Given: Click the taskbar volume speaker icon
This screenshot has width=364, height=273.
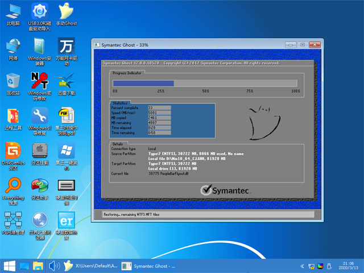Looking at the screenshot, I should 55,266.
